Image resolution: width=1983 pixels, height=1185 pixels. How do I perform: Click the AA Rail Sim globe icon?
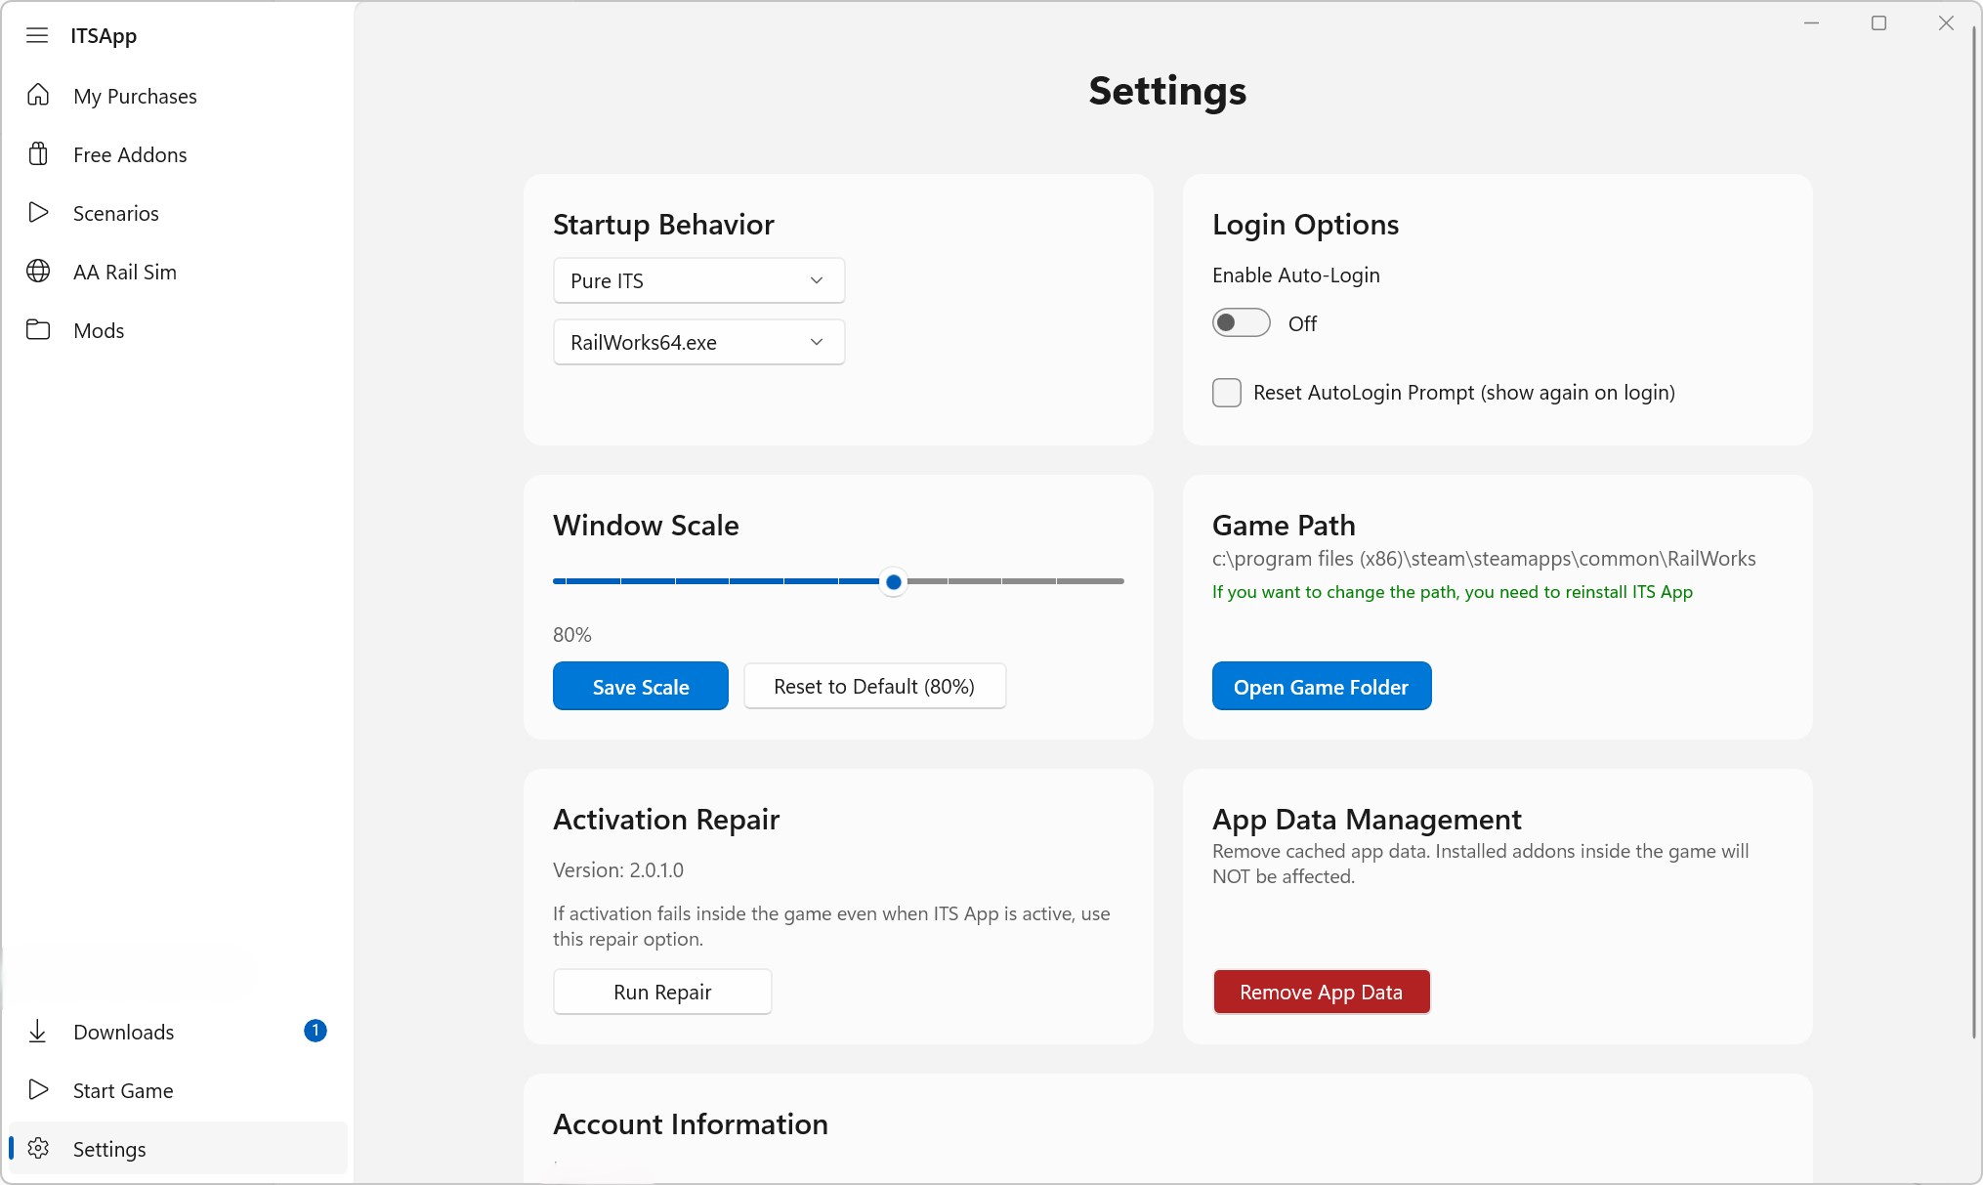point(38,271)
